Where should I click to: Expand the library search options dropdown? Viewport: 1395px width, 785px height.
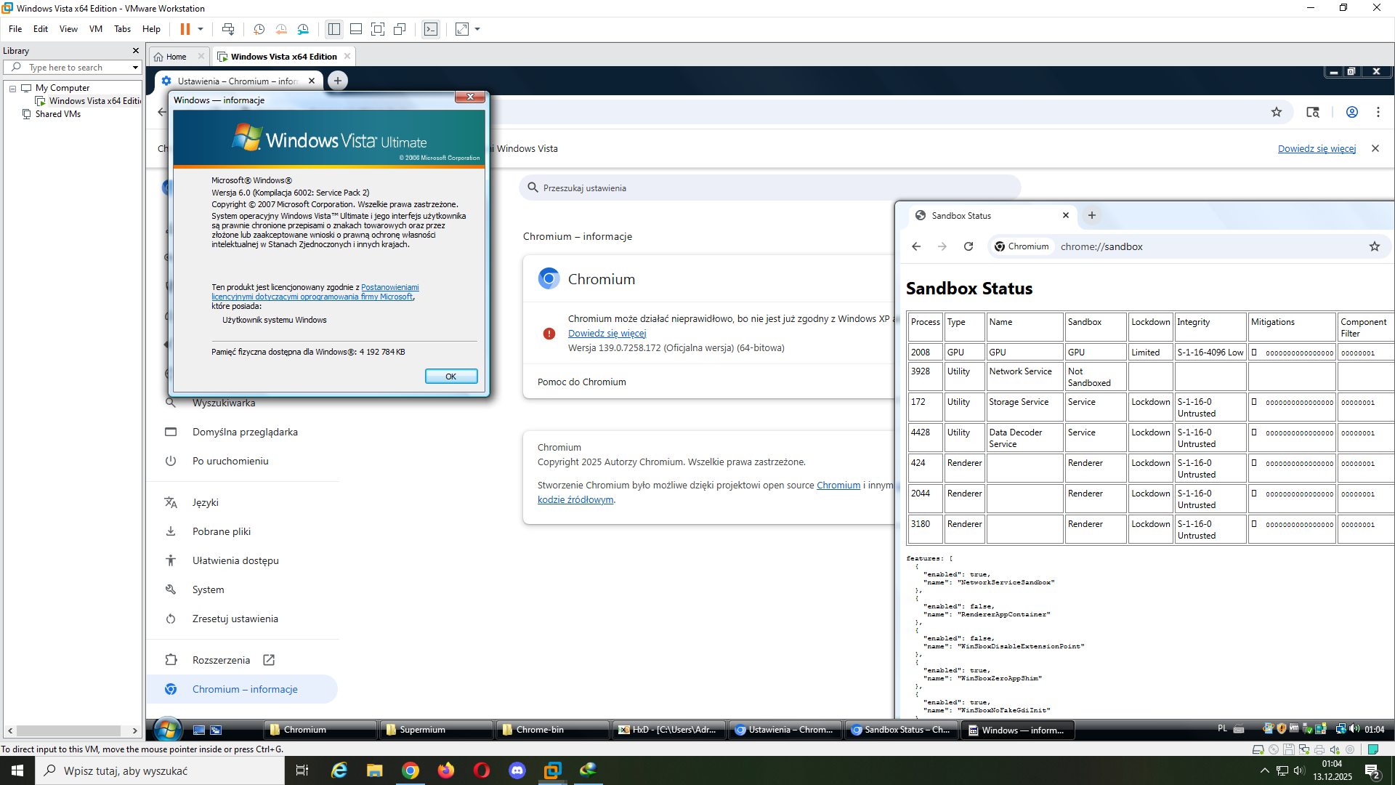click(x=135, y=68)
